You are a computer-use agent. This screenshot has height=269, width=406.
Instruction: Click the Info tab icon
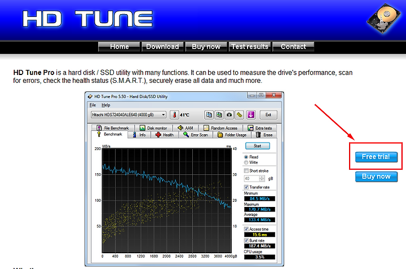point(134,135)
